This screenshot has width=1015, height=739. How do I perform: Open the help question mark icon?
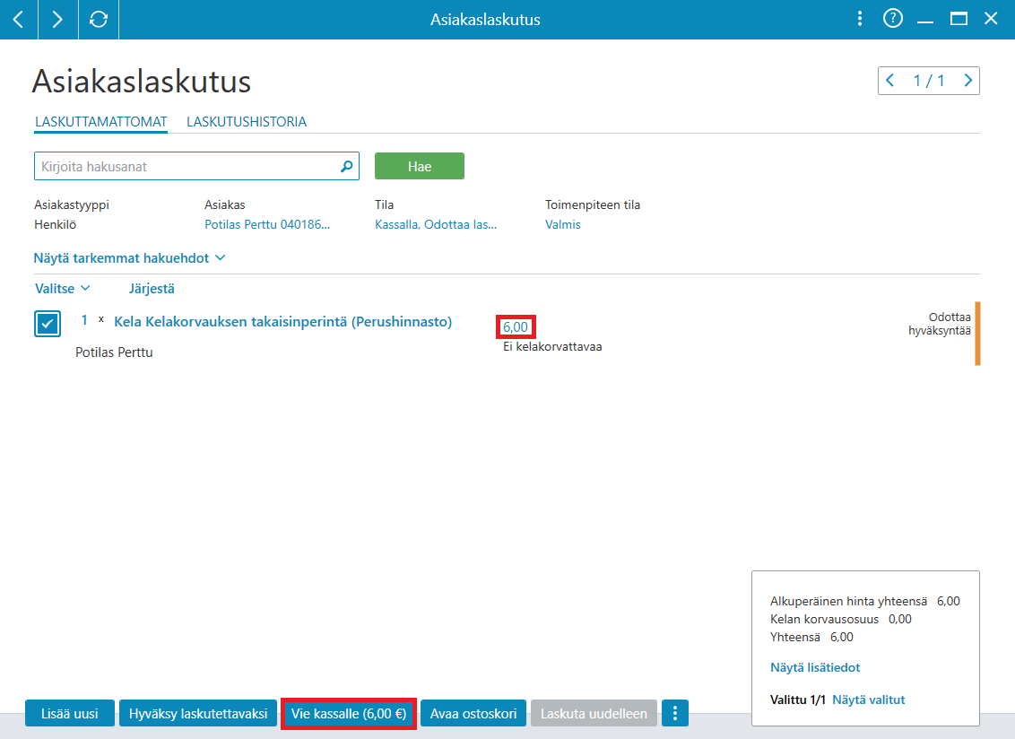893,19
